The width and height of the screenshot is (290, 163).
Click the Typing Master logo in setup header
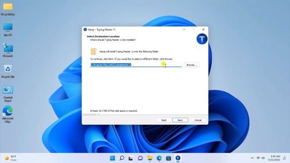202,39
